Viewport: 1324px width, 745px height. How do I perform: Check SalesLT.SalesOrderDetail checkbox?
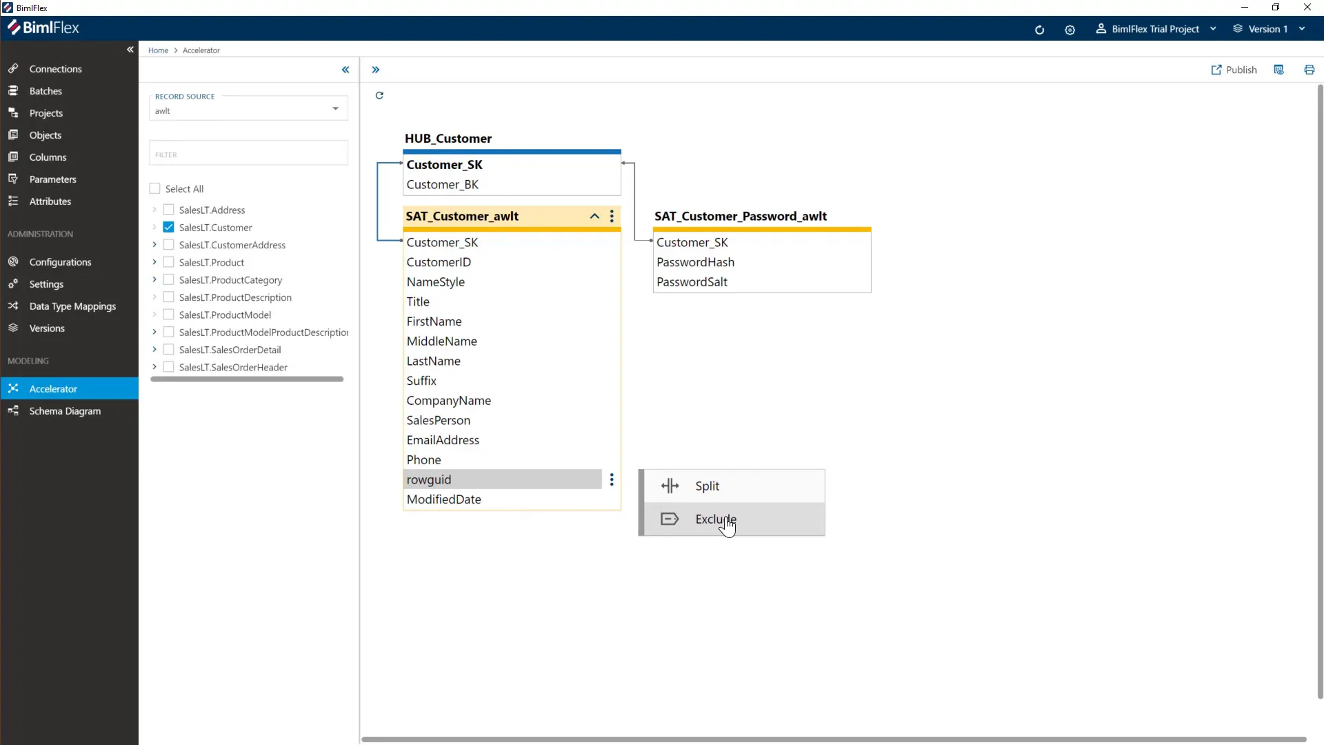169,350
